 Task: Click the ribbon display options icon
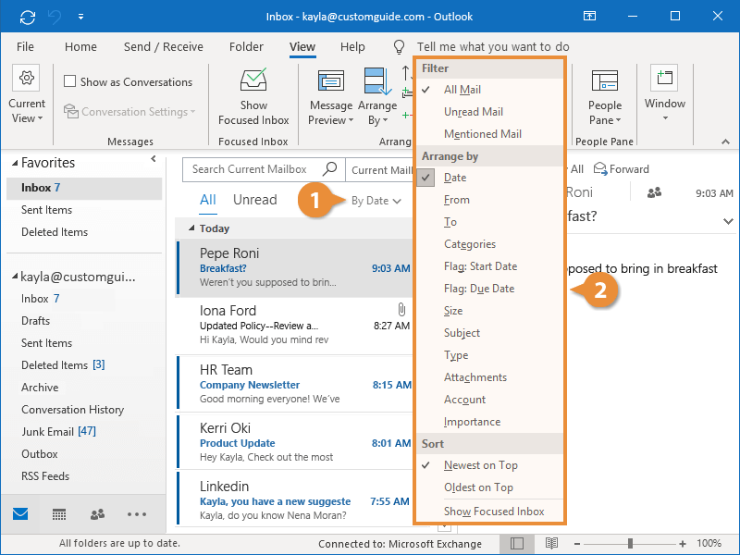pos(589,17)
